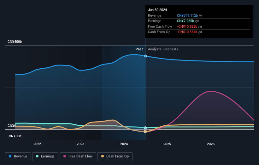Click the CN¥400b y-axis label
This screenshot has width=259, height=165.
tap(15, 42)
